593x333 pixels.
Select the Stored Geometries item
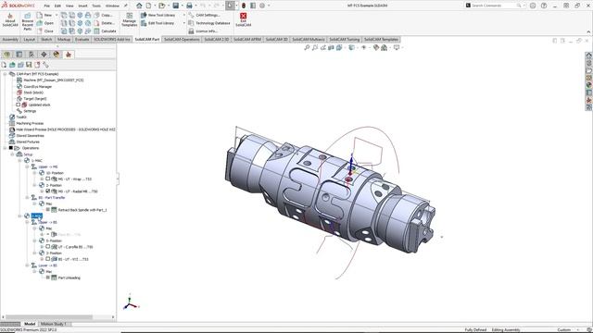tap(30, 136)
